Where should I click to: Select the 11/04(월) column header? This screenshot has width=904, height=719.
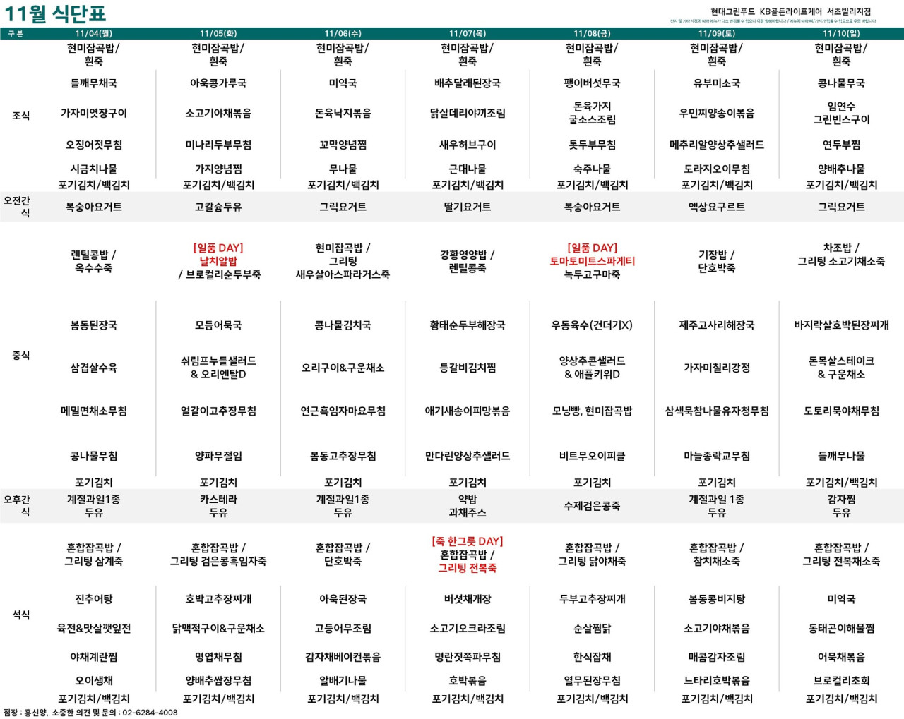click(x=93, y=33)
